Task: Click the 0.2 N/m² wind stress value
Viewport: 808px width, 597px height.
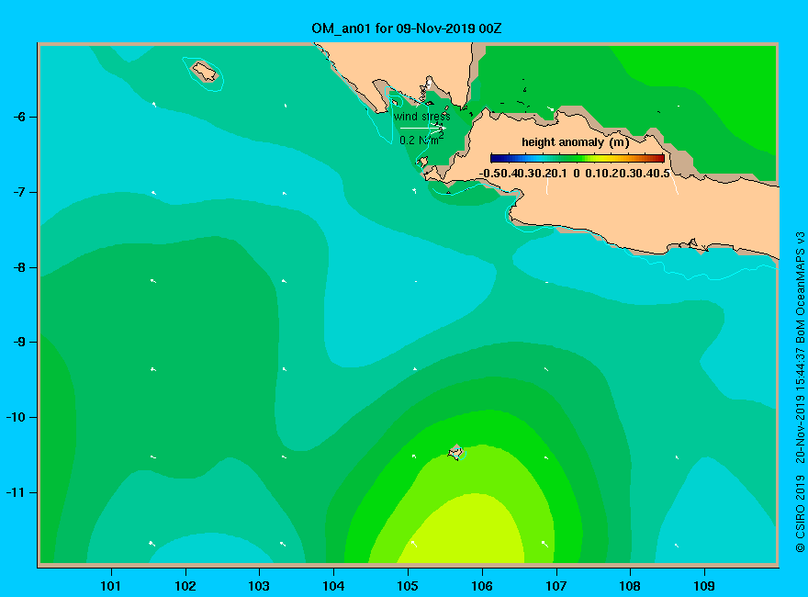Action: [x=421, y=140]
